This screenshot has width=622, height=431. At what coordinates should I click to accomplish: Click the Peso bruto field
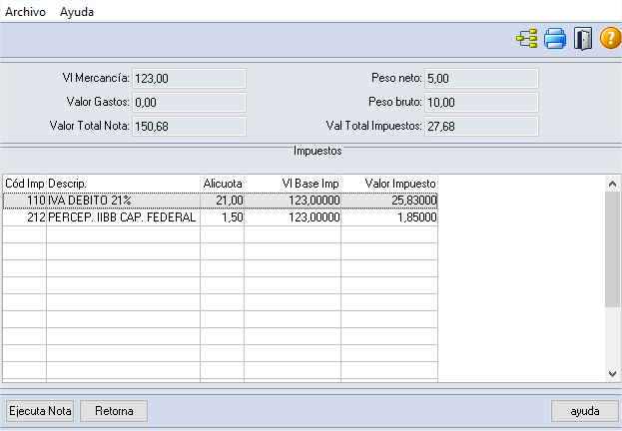coord(481,103)
